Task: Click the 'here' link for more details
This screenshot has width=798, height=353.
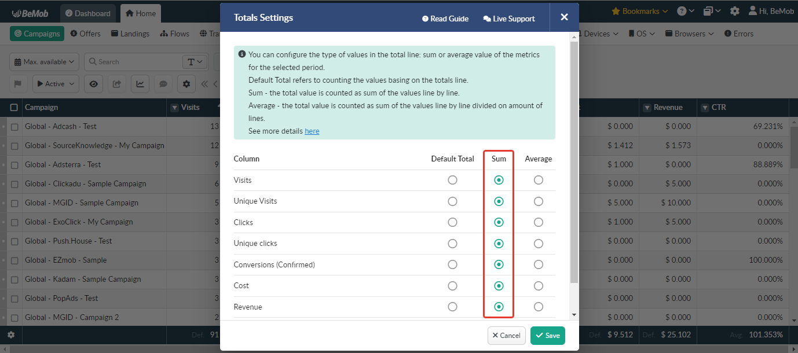Action: pos(312,131)
